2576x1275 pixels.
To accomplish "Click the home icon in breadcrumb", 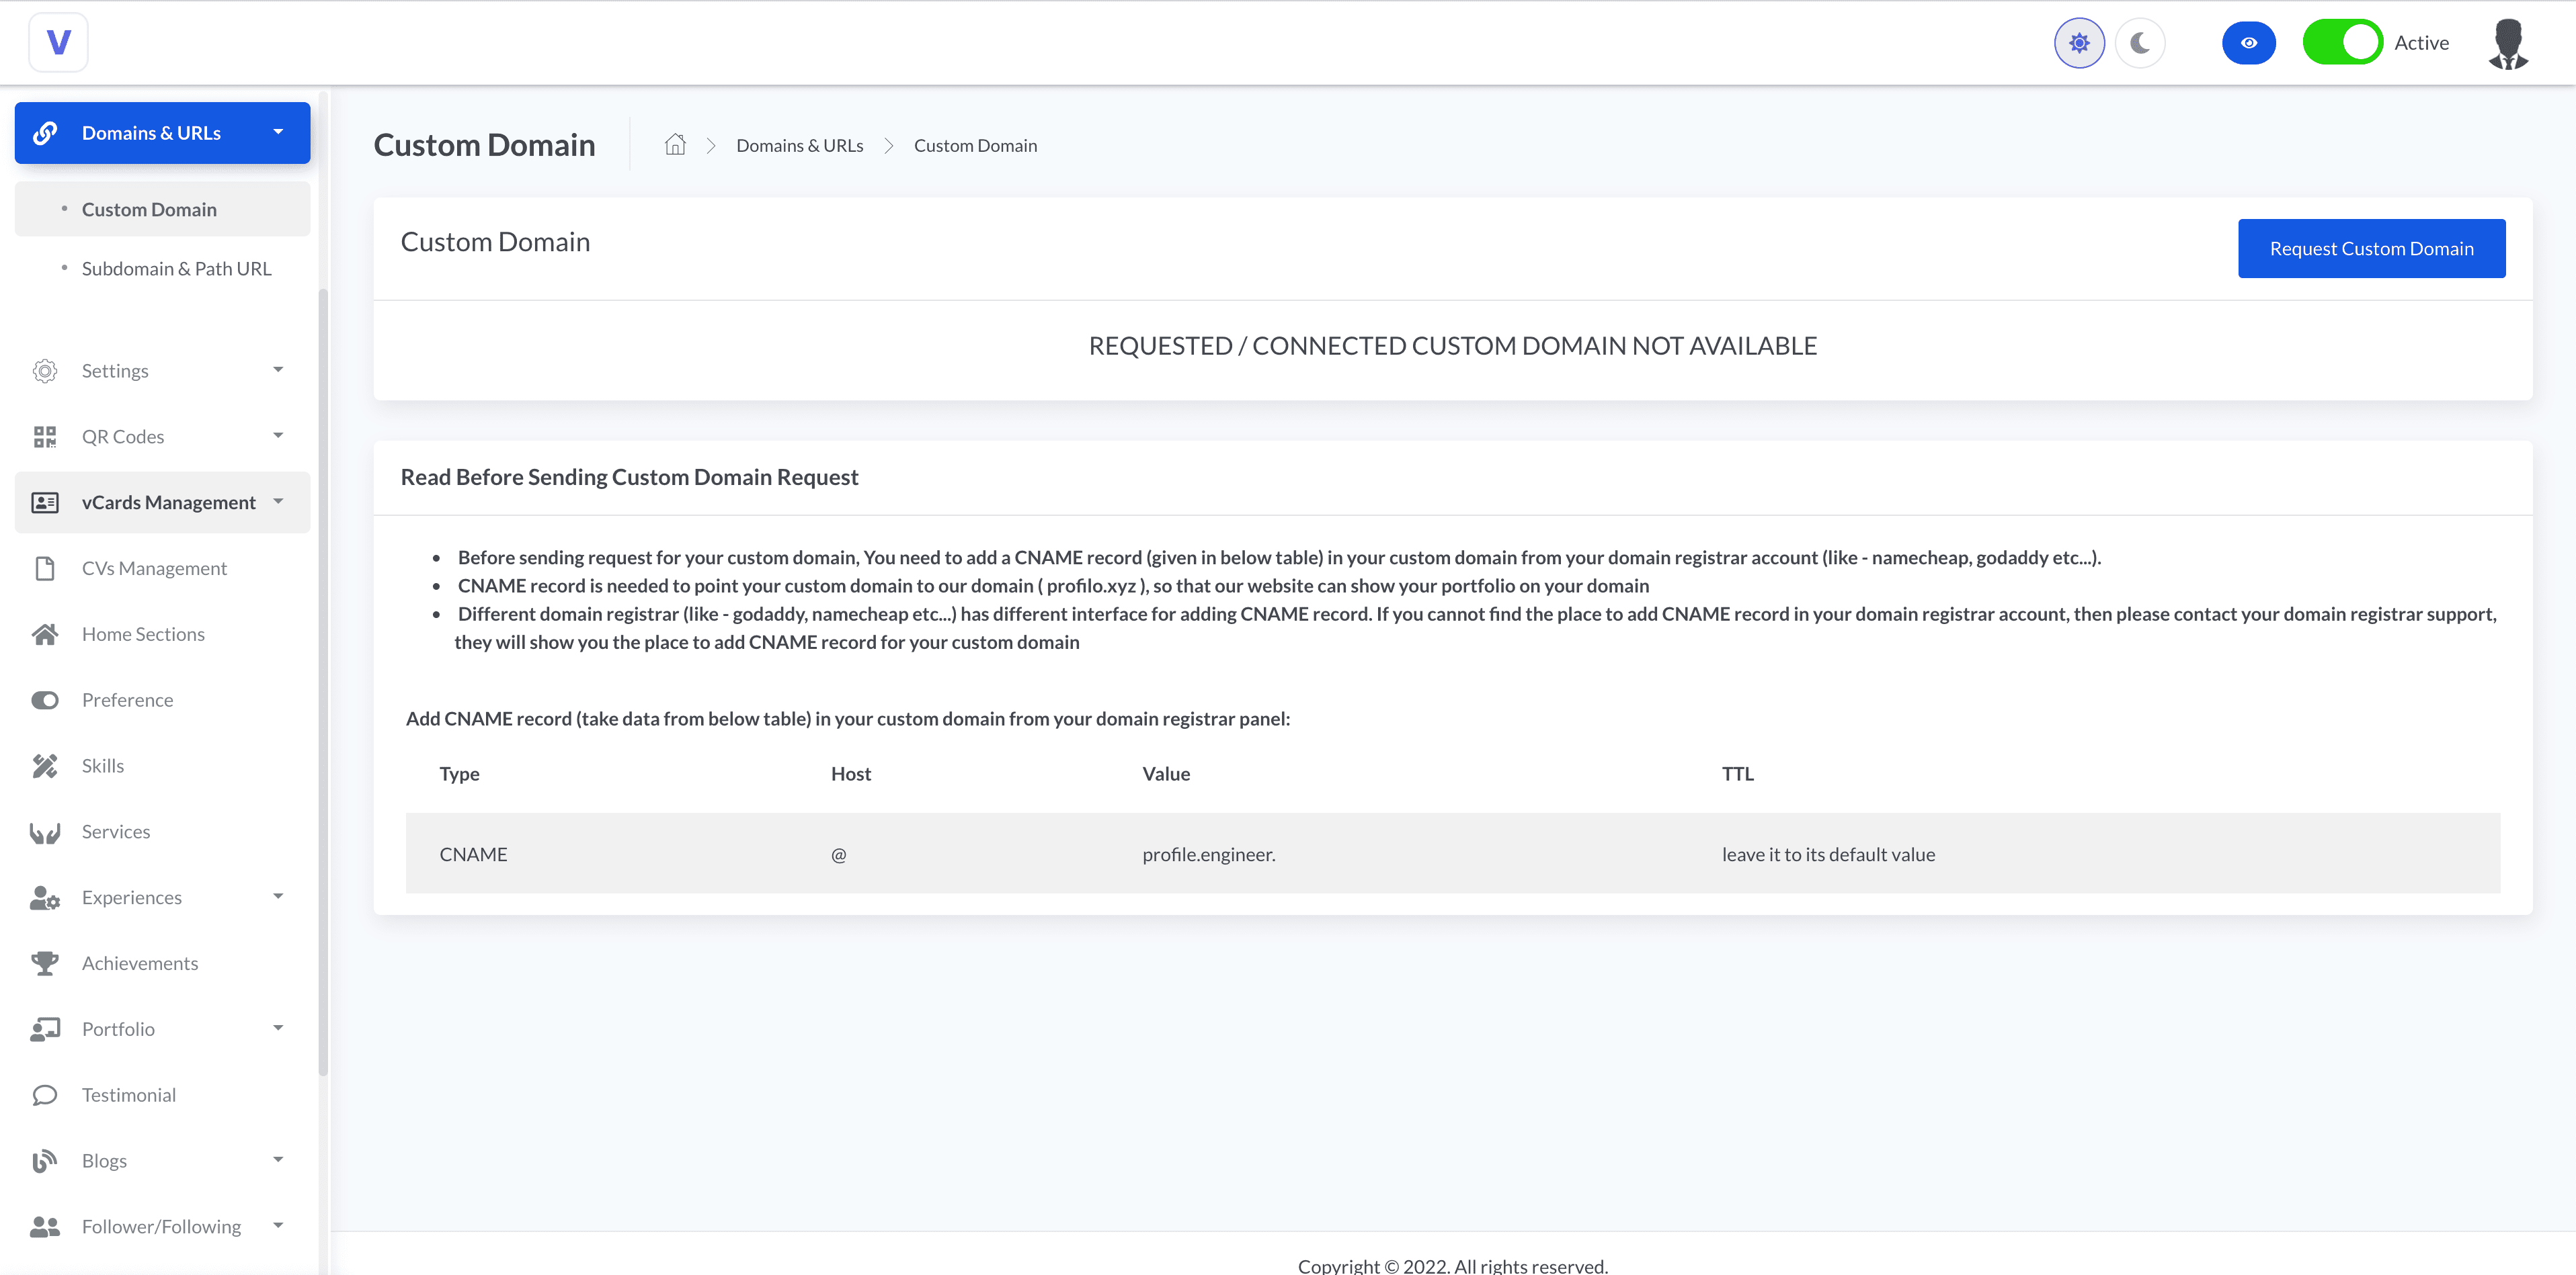I will tap(675, 145).
